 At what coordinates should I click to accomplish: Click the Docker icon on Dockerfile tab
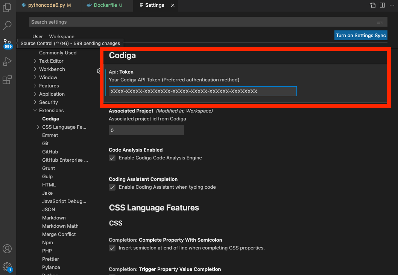pyautogui.click(x=89, y=5)
